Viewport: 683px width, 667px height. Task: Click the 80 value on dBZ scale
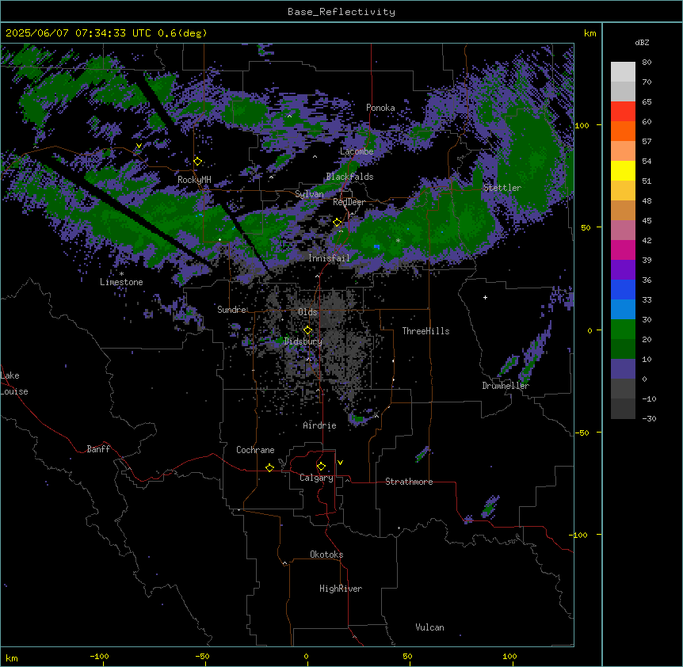pos(647,63)
